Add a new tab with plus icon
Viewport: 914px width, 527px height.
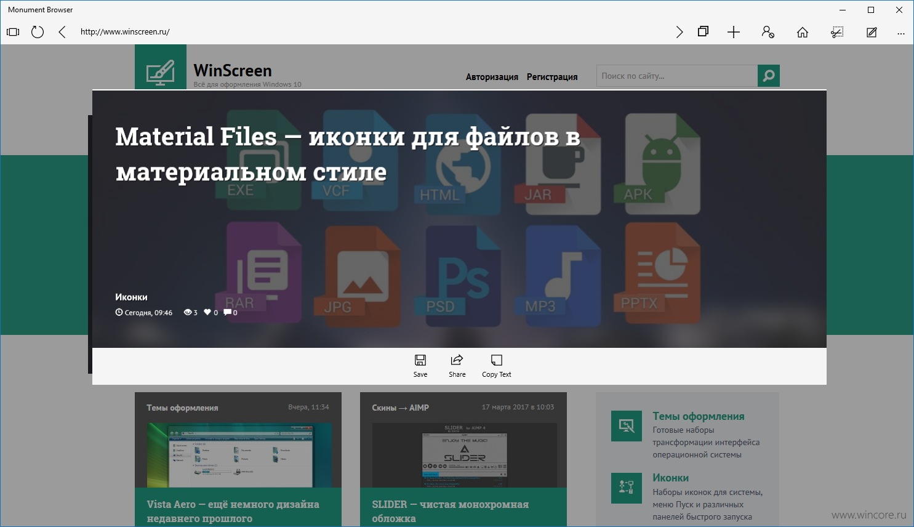point(734,32)
